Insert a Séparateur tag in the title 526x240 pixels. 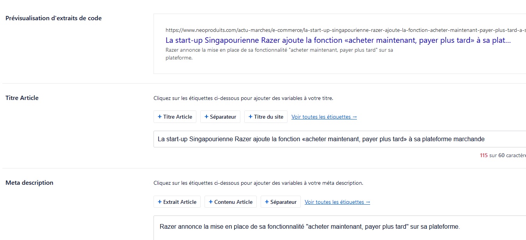220,117
